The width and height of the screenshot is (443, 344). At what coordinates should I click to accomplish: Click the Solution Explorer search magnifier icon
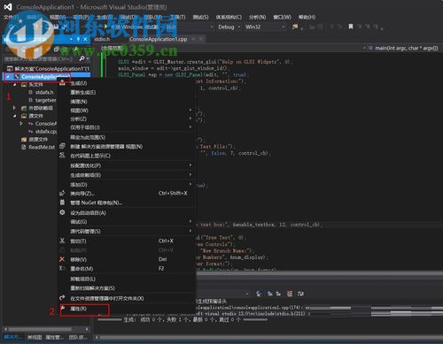click(82, 58)
